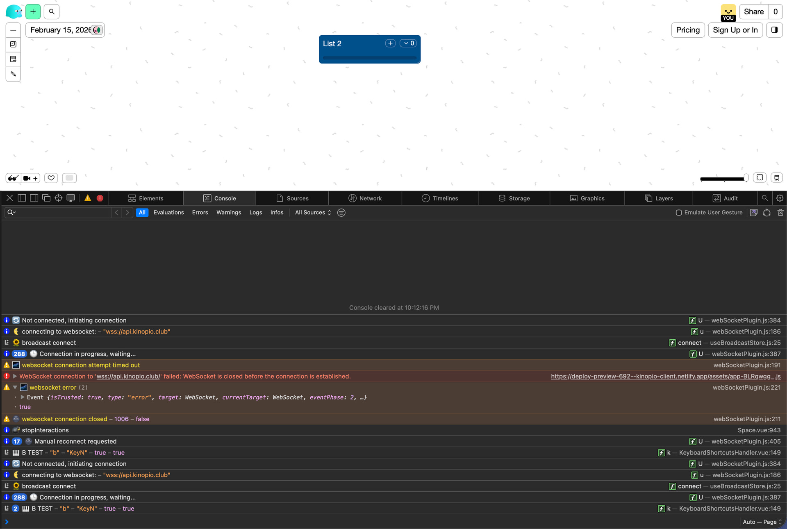Clear console with trash icon

780,213
